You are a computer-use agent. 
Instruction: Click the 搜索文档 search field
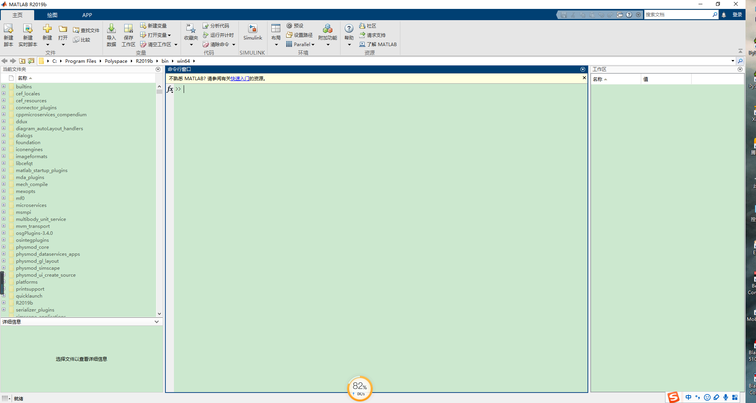point(678,15)
